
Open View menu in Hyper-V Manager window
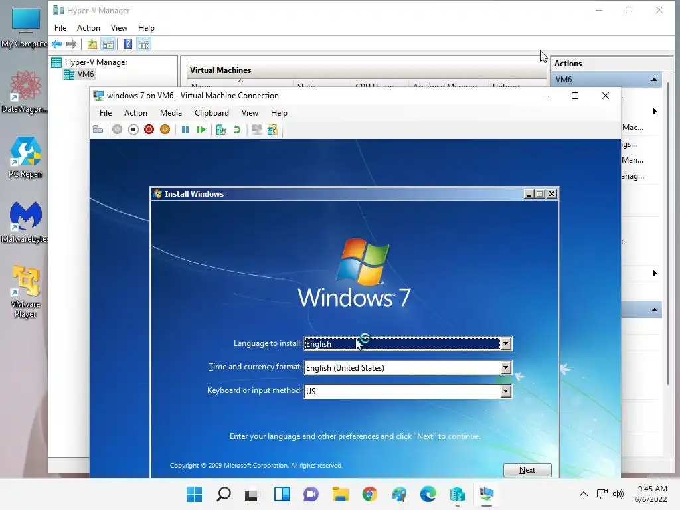coord(119,28)
